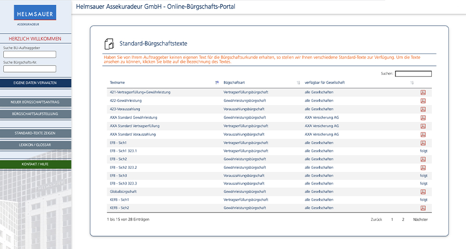The height and width of the screenshot is (249, 466).
Task: Open text 422-Gewährleistung
Action: pyautogui.click(x=126, y=101)
